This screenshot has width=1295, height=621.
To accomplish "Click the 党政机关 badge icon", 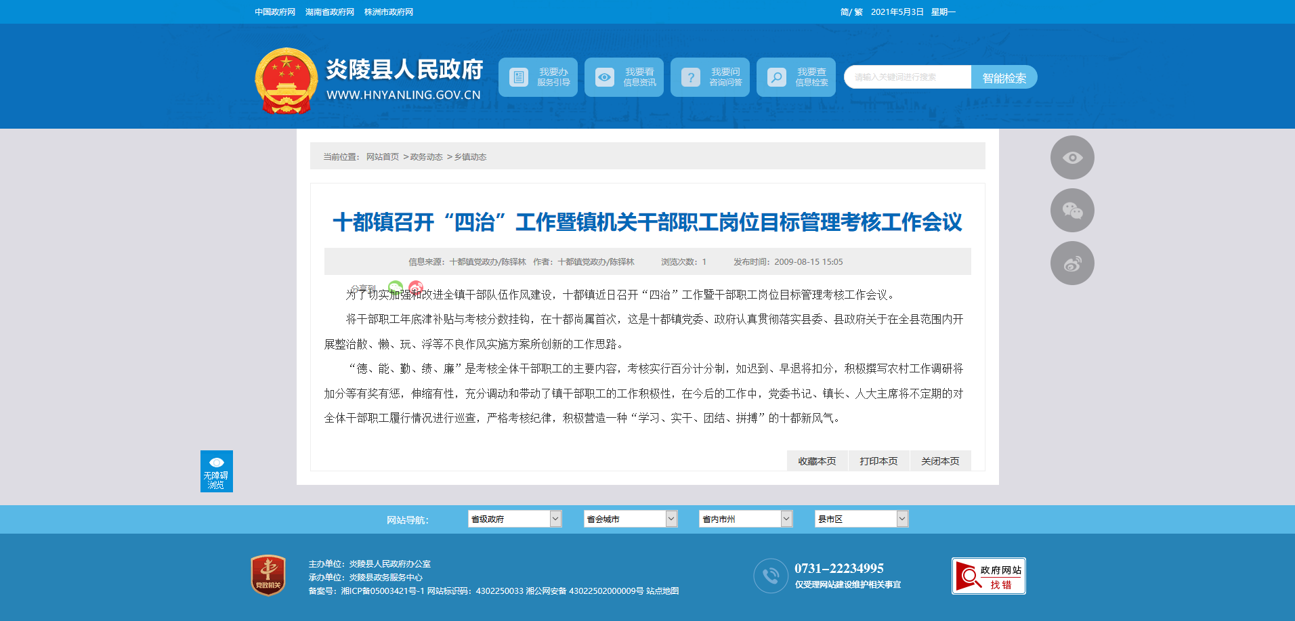I will [268, 576].
